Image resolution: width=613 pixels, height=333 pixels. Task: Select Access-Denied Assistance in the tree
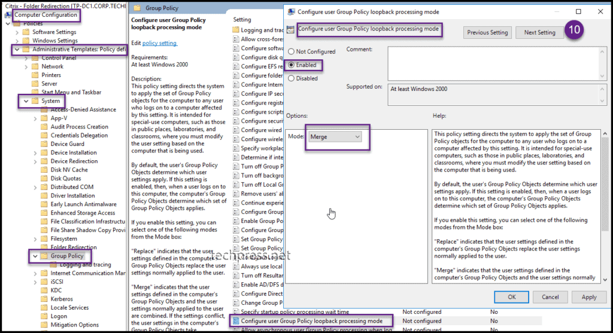point(83,109)
